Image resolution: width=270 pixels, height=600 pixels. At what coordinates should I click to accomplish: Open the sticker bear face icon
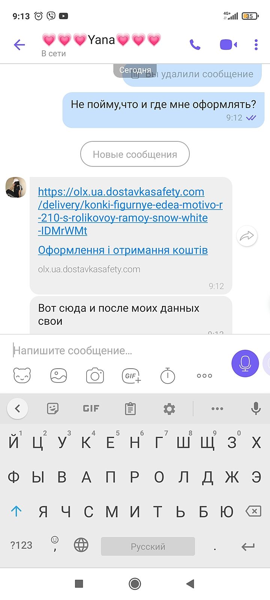pos(22,375)
